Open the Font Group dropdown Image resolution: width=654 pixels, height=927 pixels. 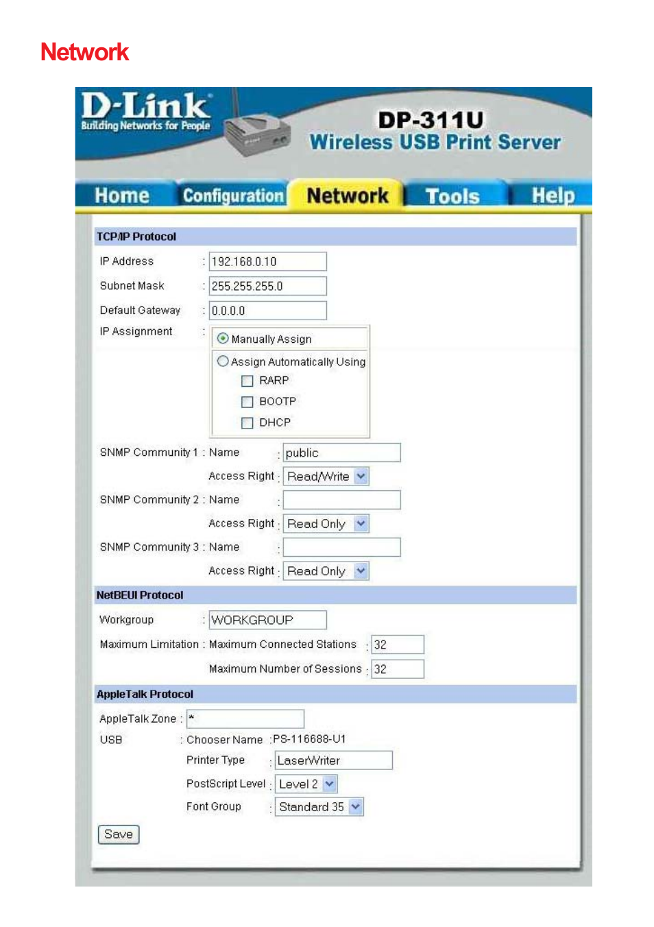click(x=319, y=807)
